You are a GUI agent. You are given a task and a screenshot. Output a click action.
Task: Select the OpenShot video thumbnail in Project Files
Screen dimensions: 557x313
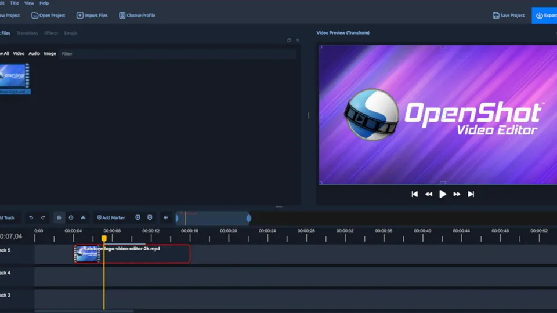[14, 75]
